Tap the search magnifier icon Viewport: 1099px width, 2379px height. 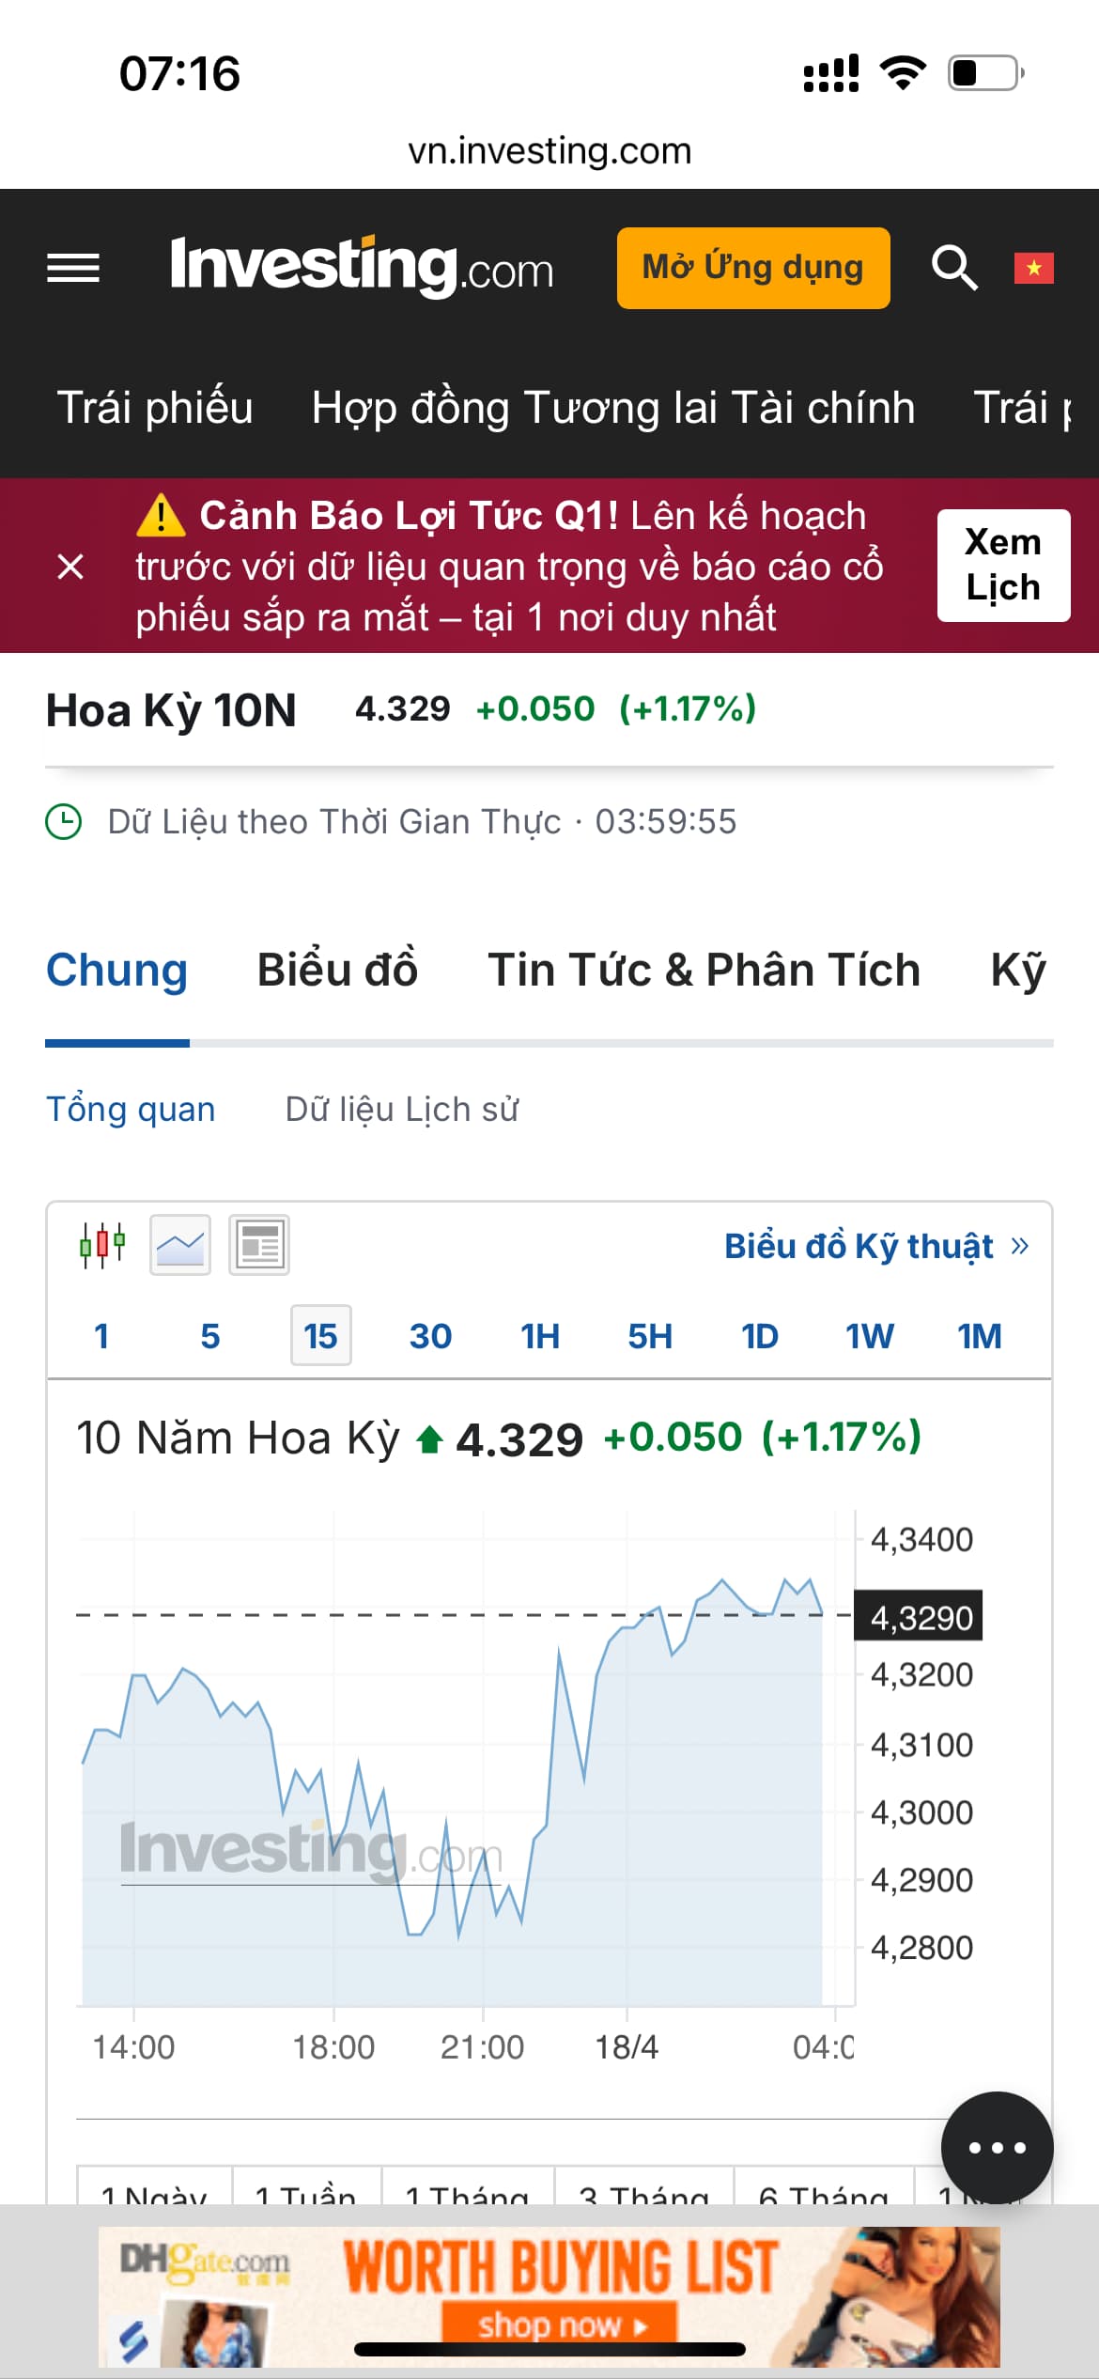point(953,269)
